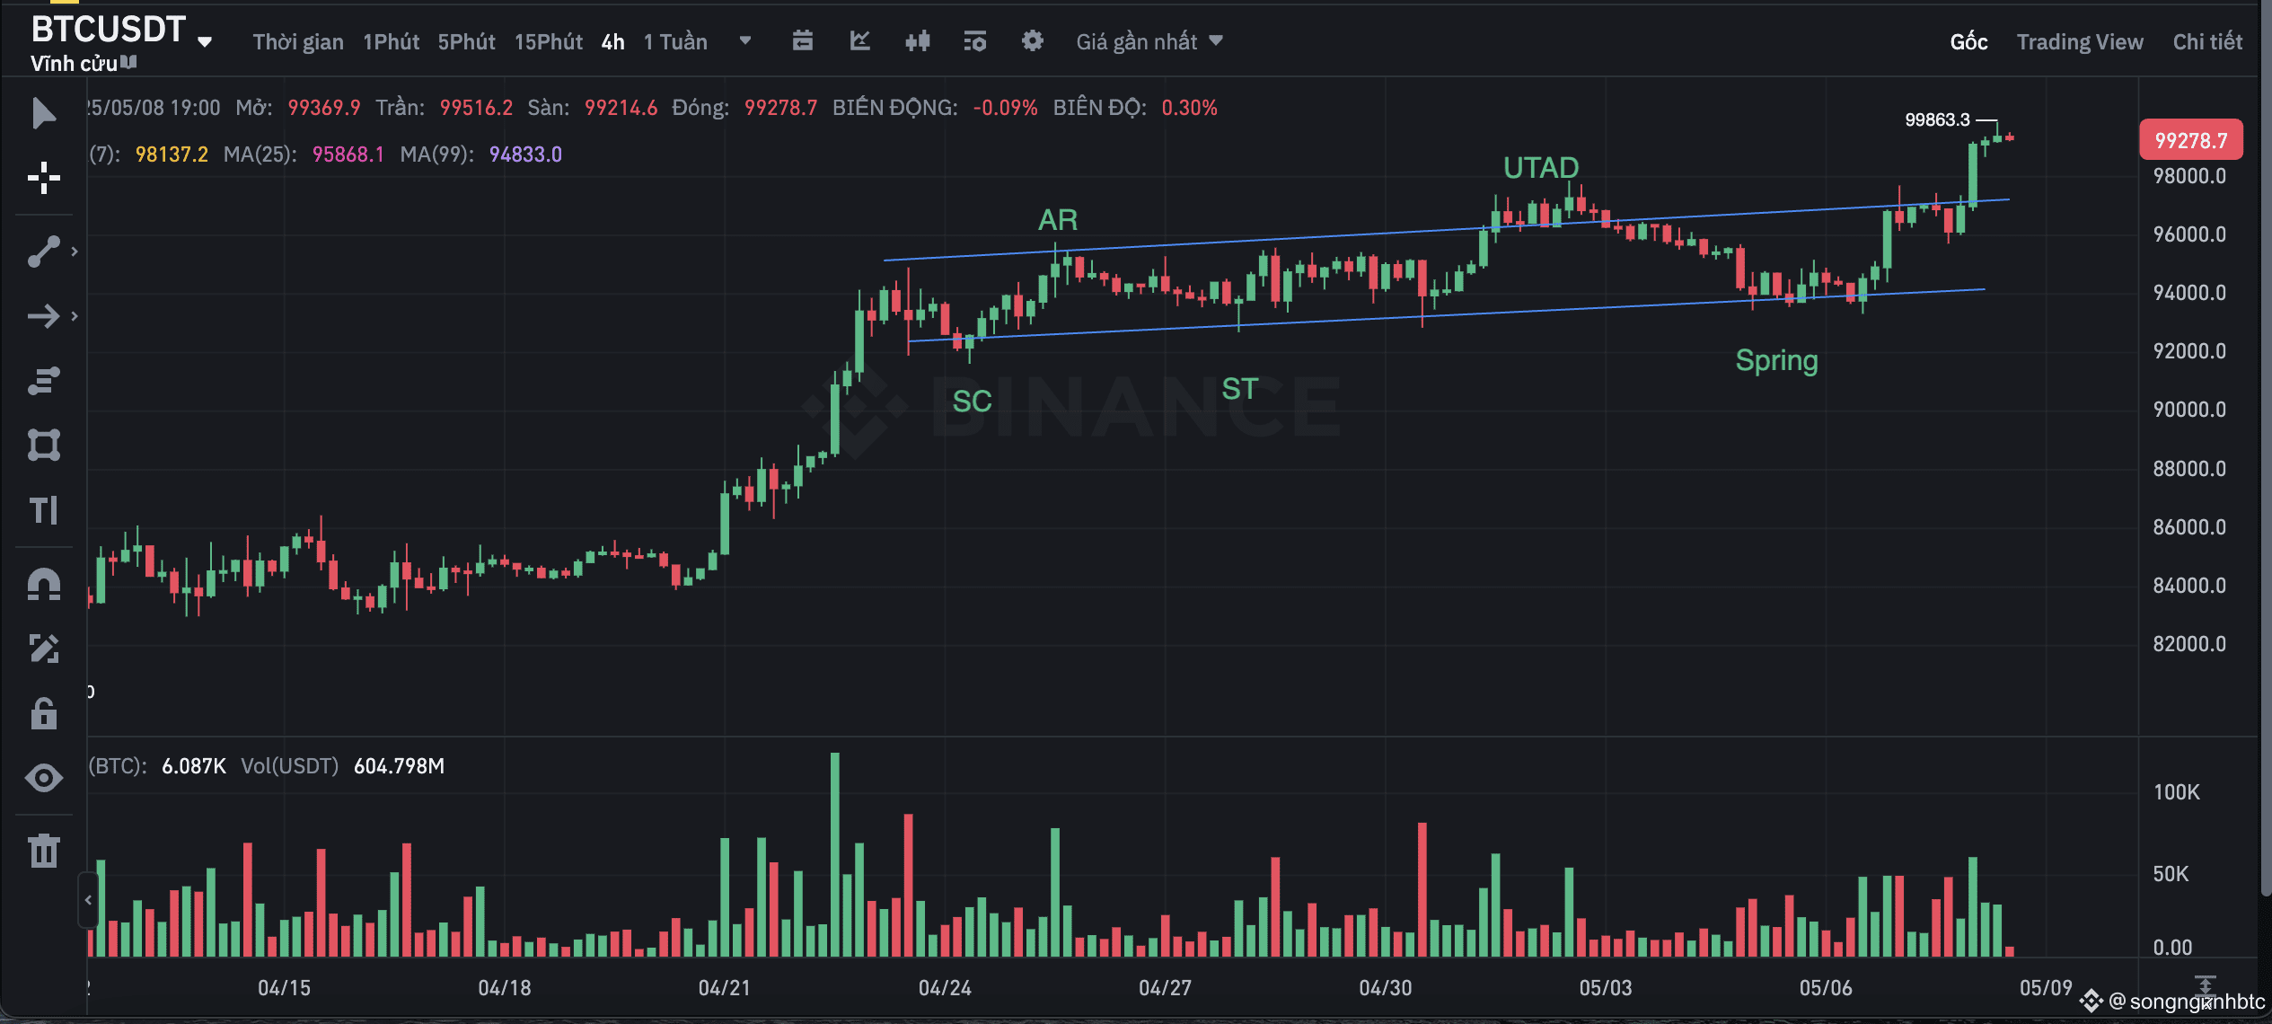
Task: Select the arrow cursor tool
Action: [43, 114]
